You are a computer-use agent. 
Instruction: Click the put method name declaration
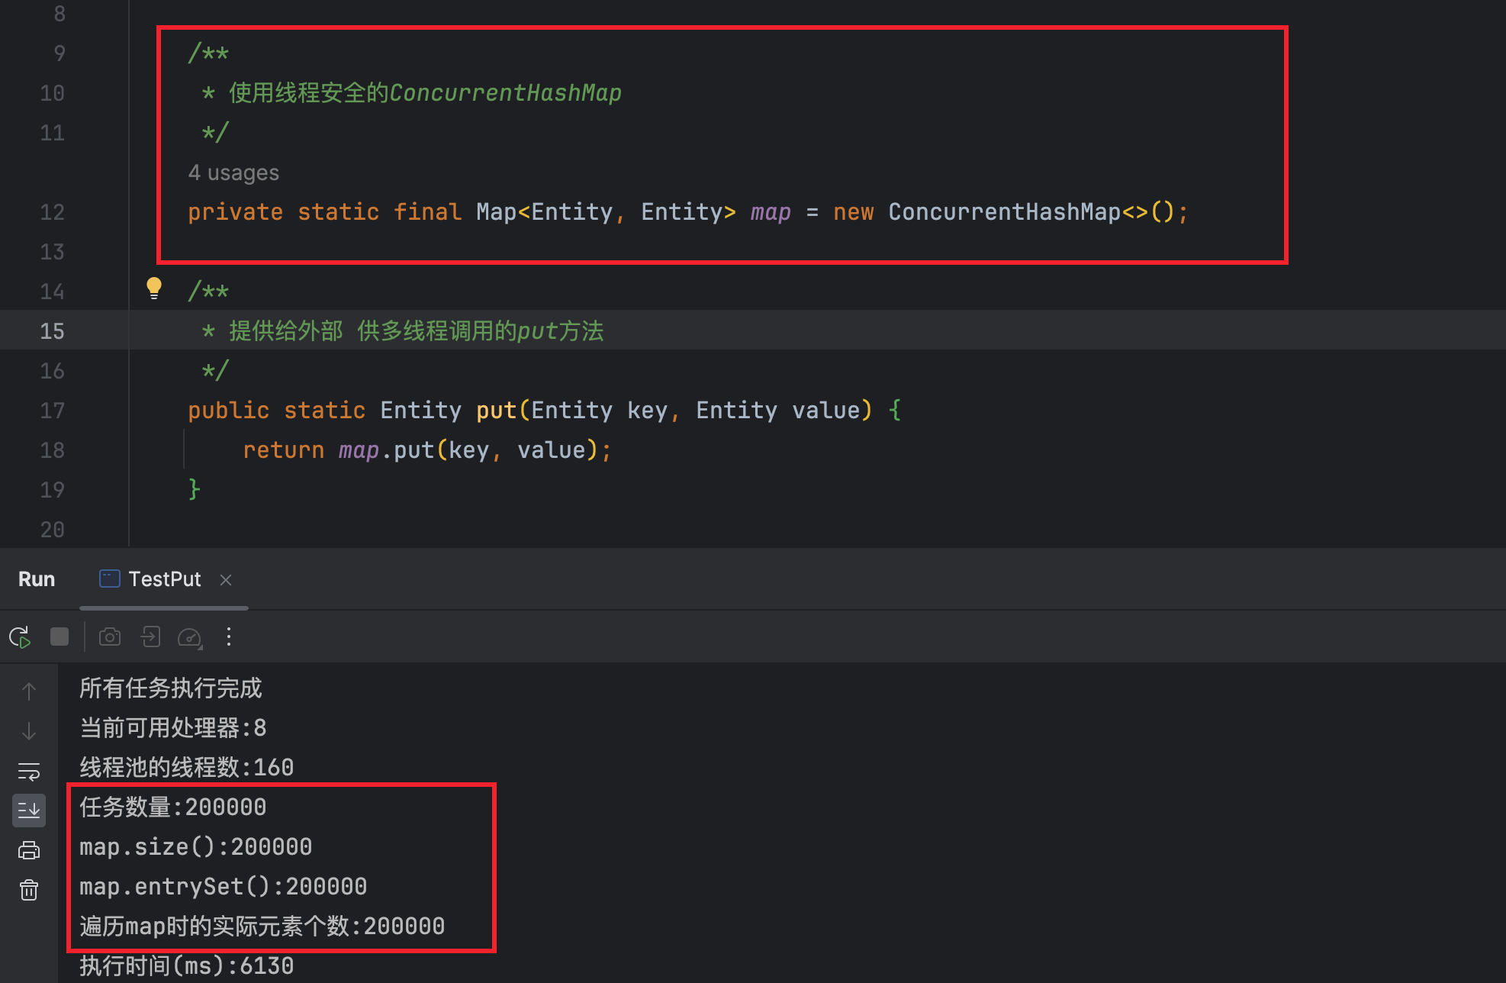496,411
